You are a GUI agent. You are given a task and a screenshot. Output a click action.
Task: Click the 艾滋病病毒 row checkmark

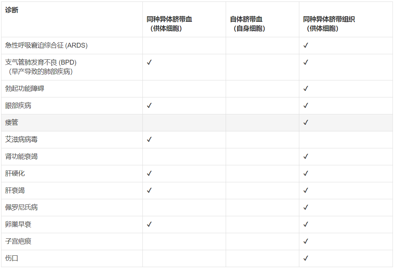(149, 139)
